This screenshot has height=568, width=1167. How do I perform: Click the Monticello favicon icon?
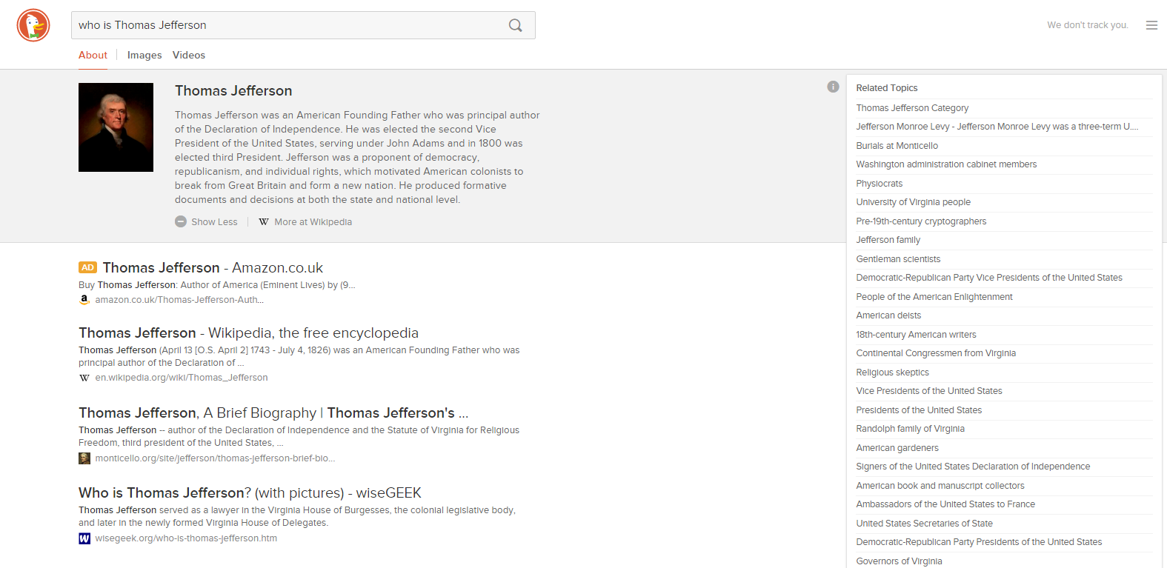pyautogui.click(x=84, y=458)
